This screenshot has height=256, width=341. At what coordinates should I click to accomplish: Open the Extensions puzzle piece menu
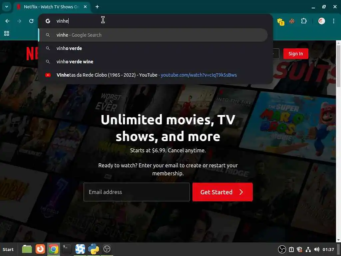point(304,21)
